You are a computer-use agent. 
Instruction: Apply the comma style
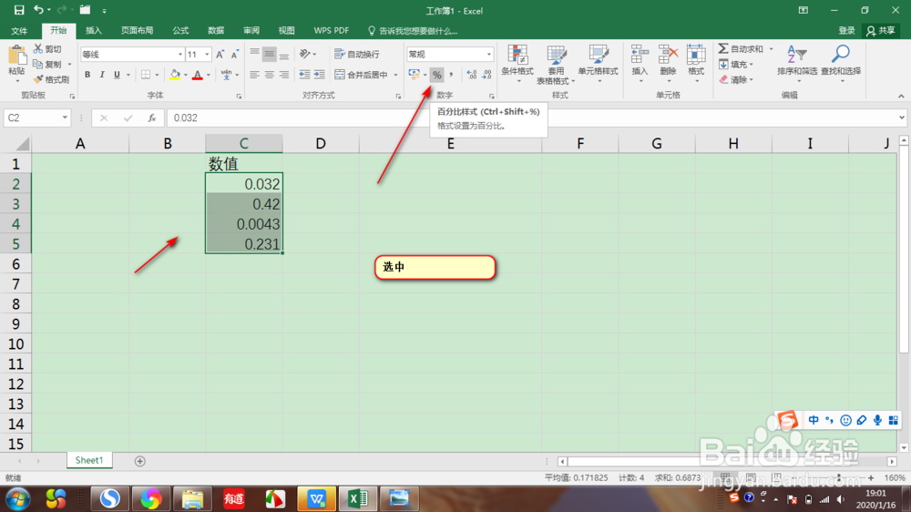(452, 75)
